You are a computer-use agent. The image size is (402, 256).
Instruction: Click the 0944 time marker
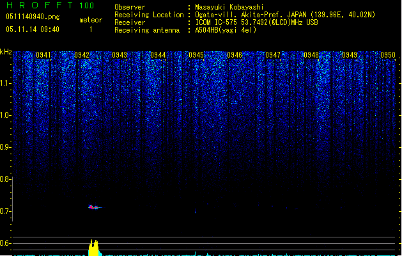tap(158, 55)
